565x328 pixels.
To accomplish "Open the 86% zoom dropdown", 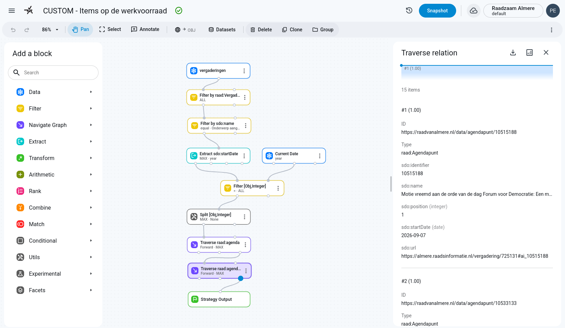I will coord(50,30).
